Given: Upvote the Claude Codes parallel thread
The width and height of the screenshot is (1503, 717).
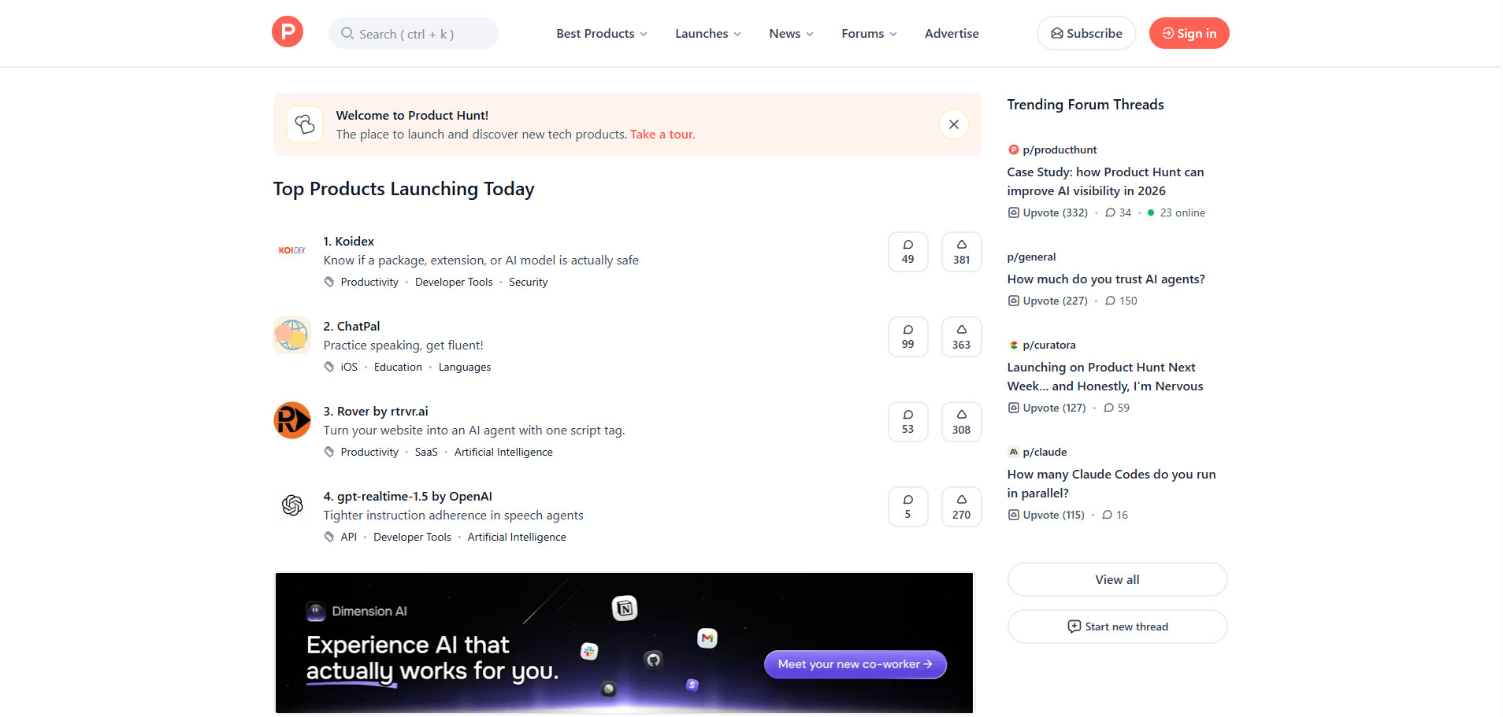Looking at the screenshot, I should coord(1046,515).
